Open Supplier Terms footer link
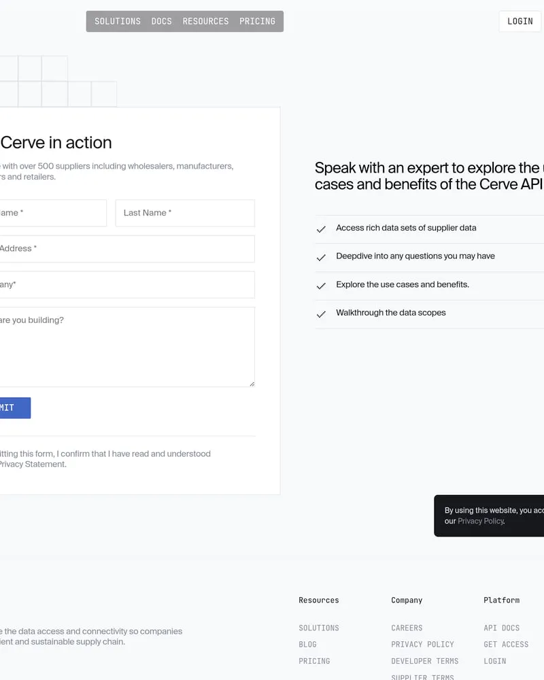The height and width of the screenshot is (680, 544). click(x=422, y=677)
